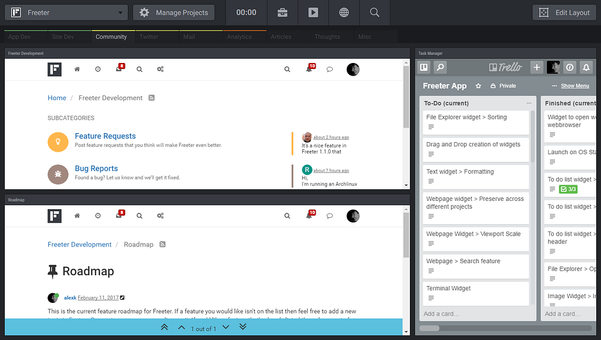This screenshot has height=340, width=601.
Task: Switch to the Mail tab
Action: point(201,37)
